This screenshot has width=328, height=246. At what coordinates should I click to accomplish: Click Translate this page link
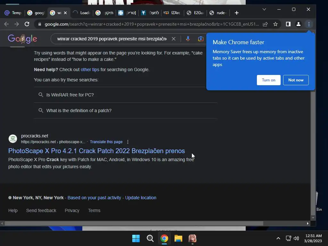coord(106,142)
